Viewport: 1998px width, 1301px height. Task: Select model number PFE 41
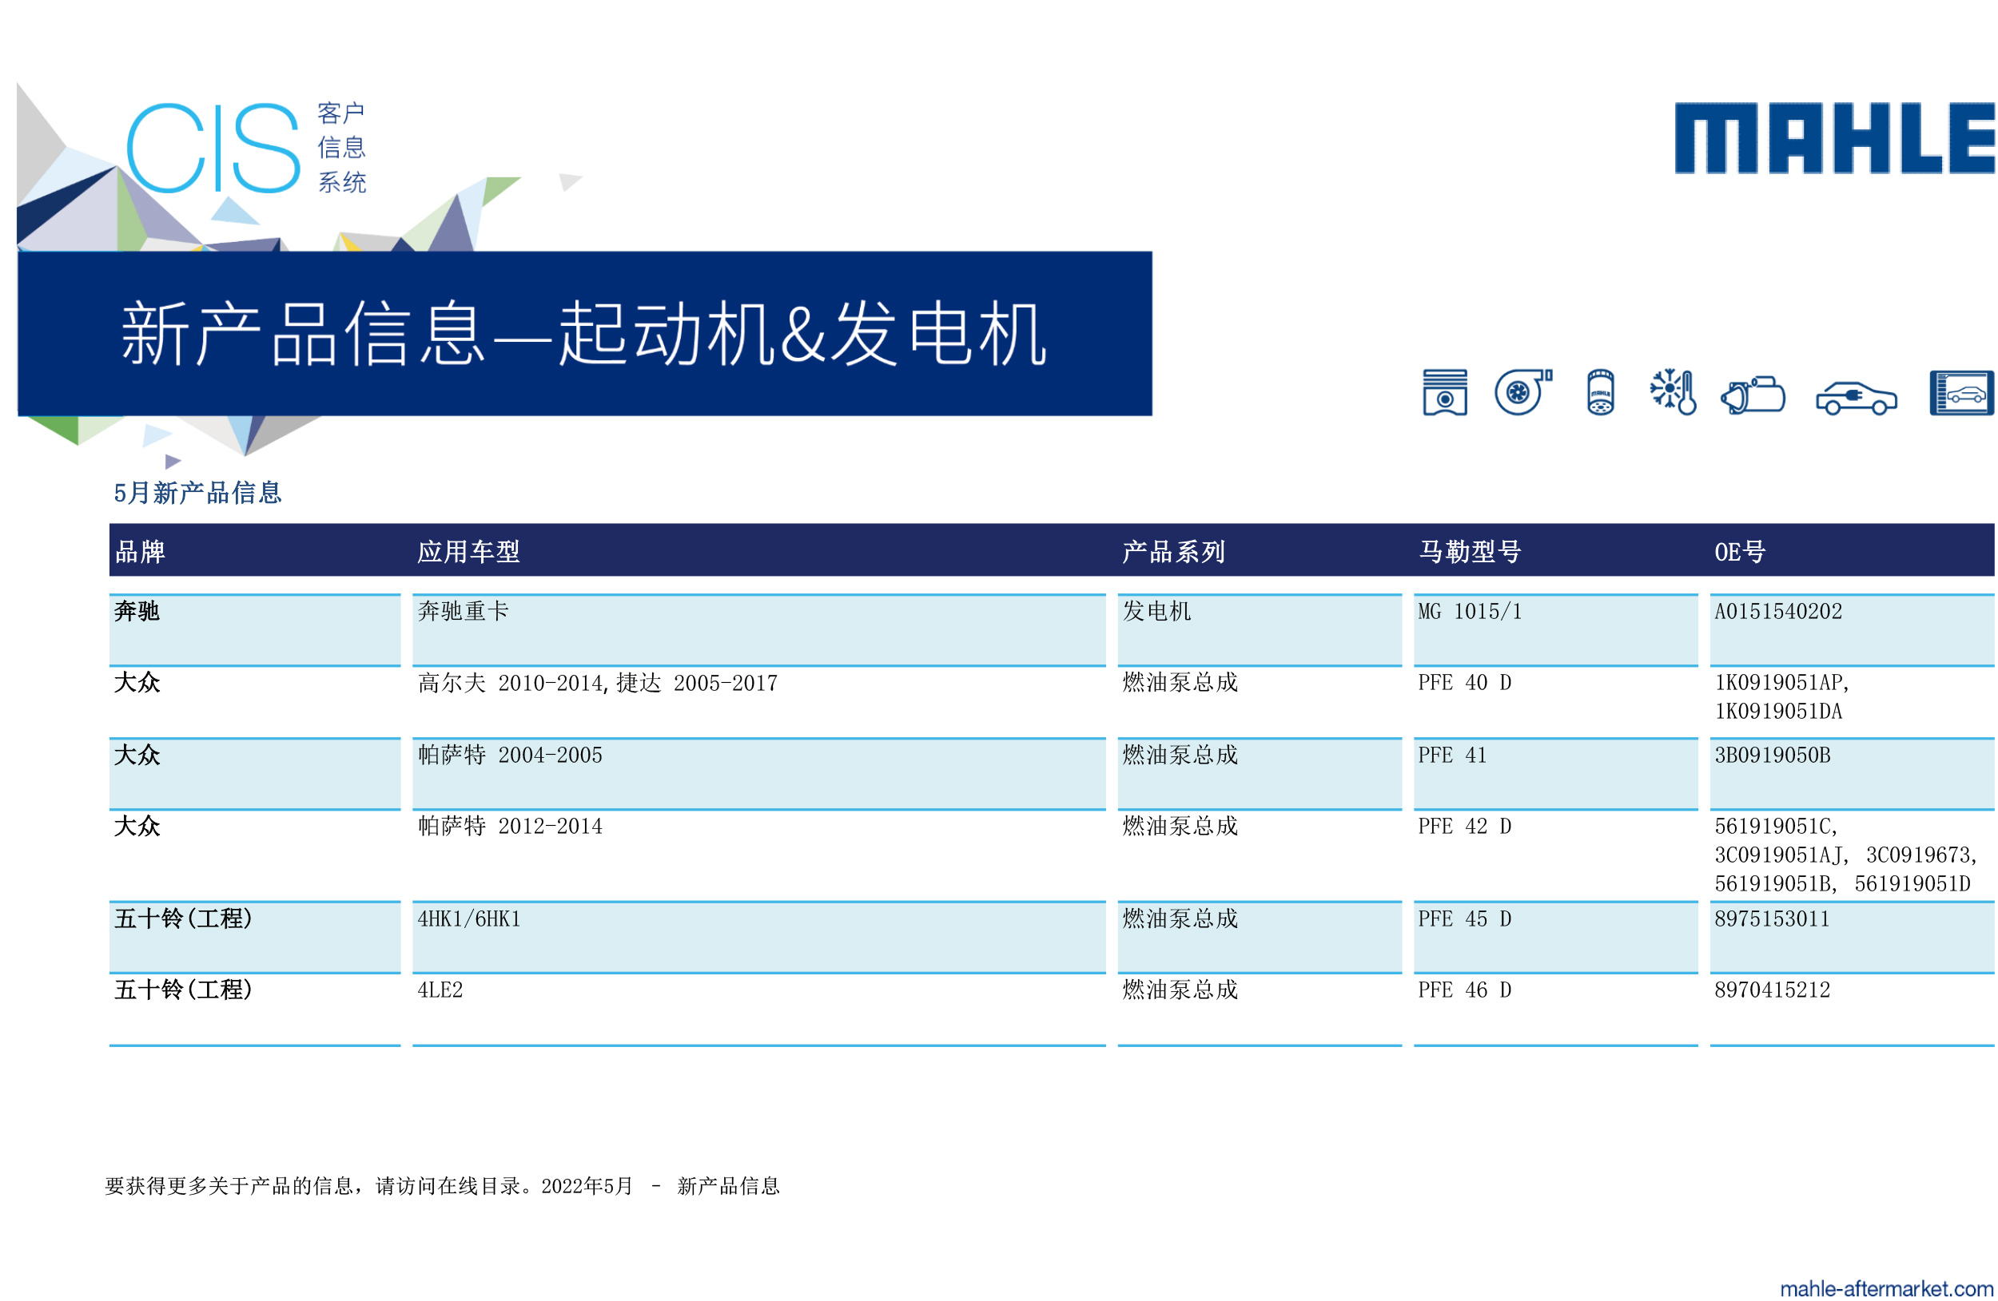click(x=1452, y=755)
